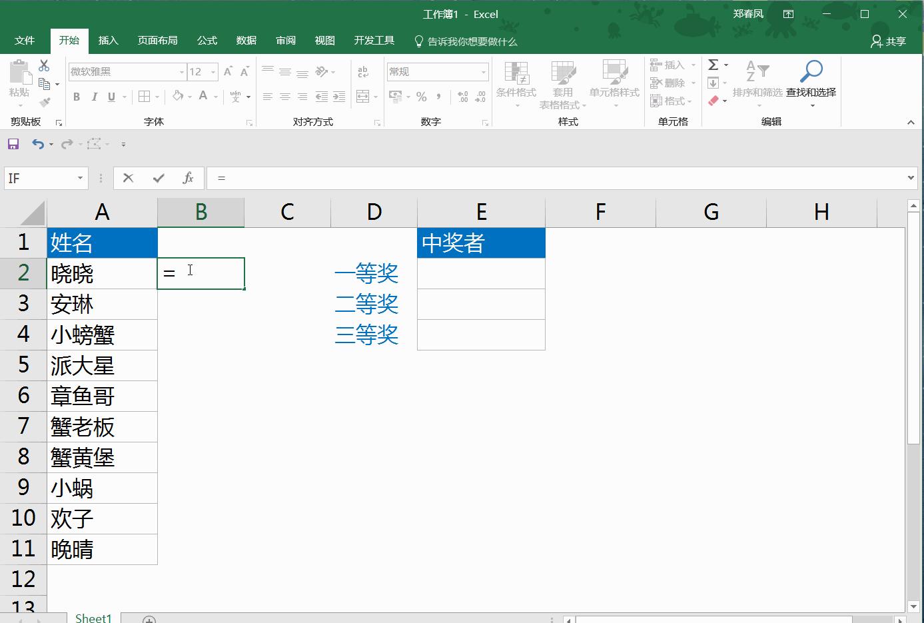Open the font name dropdown showing 微软雅黑
Image resolution: width=924 pixels, height=623 pixels.
[181, 71]
